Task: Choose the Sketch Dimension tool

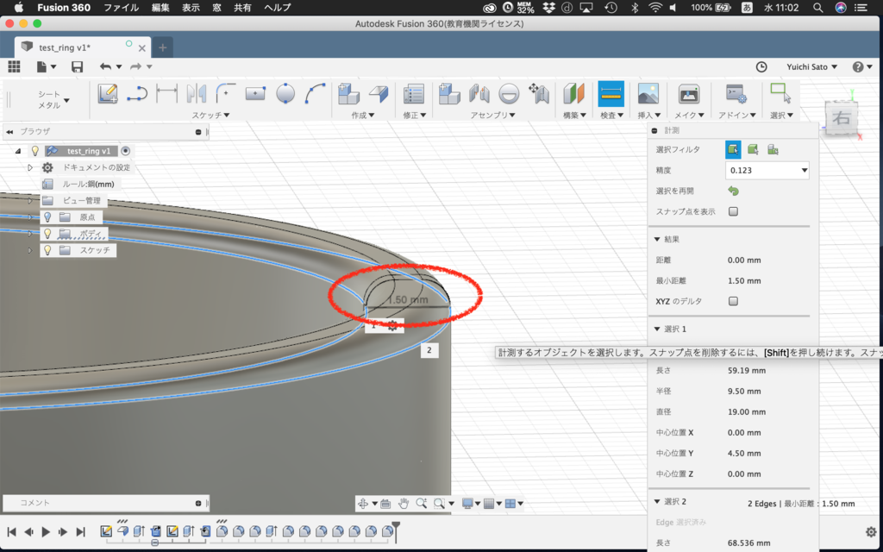Action: [166, 93]
